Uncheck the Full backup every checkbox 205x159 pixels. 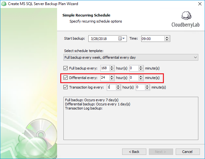pyautogui.click(x=65, y=68)
